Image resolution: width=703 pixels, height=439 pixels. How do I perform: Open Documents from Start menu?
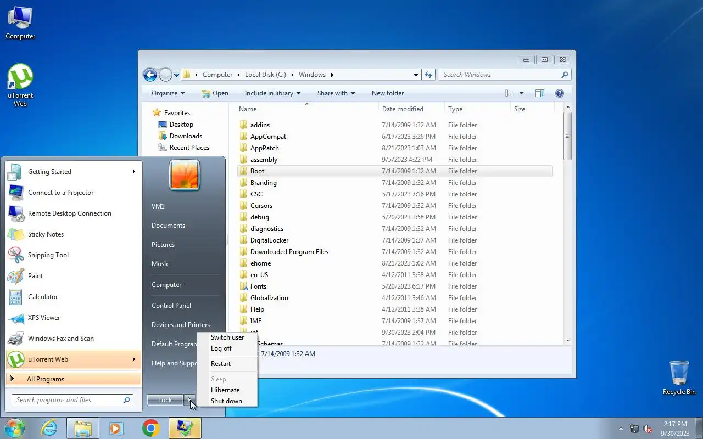click(168, 226)
